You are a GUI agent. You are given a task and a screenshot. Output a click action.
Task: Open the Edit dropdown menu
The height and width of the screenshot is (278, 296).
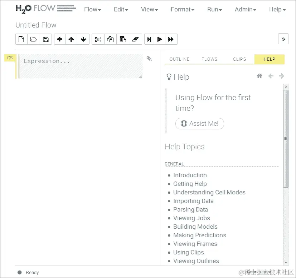(121, 9)
